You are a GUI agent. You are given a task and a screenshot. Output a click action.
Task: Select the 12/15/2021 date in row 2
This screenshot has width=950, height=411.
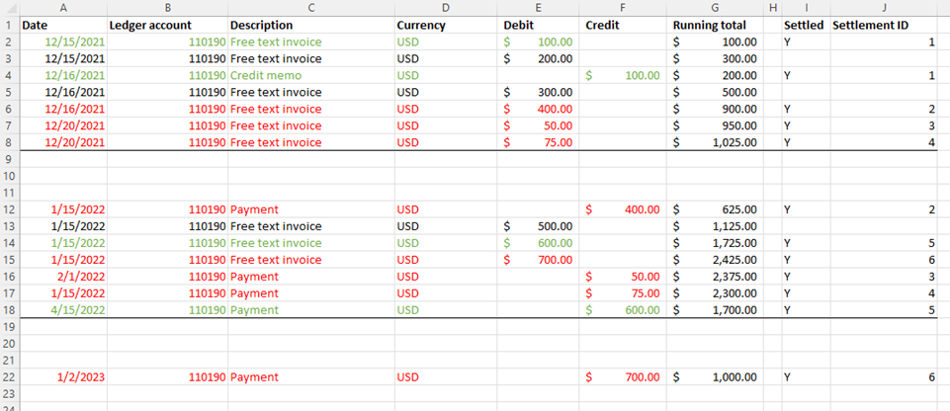[x=63, y=42]
